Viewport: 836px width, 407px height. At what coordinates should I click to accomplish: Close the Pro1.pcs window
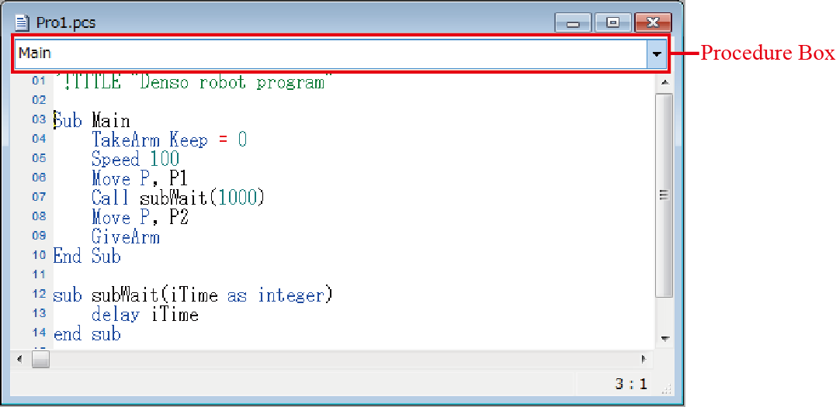tap(653, 22)
